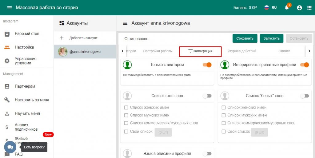Check Список женских имен under stop words
The height and width of the screenshot is (158, 315).
click(126, 108)
